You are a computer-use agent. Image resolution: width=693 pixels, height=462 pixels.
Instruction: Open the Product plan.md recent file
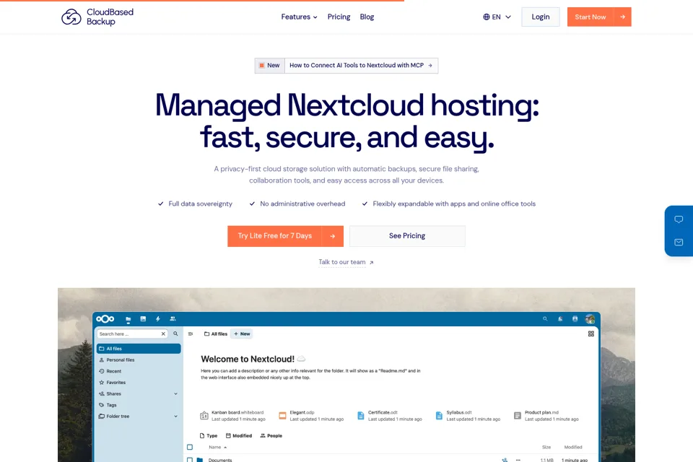[546, 416]
